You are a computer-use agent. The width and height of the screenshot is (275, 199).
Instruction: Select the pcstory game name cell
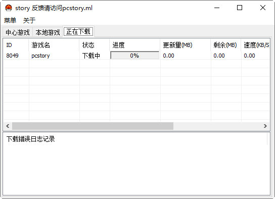click(40, 56)
